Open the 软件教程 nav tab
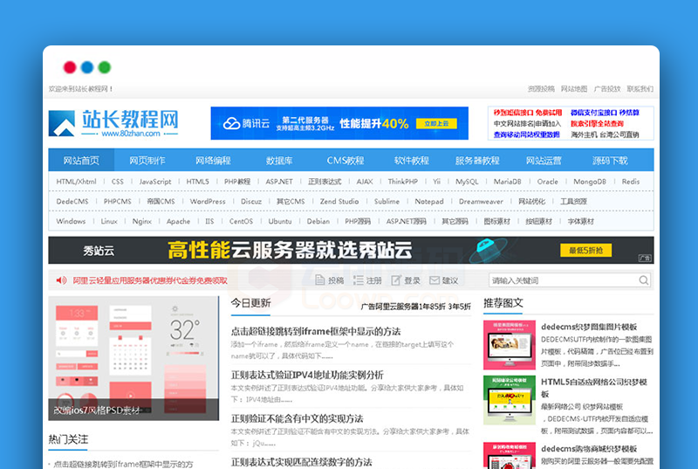698x469 pixels. tap(411, 161)
